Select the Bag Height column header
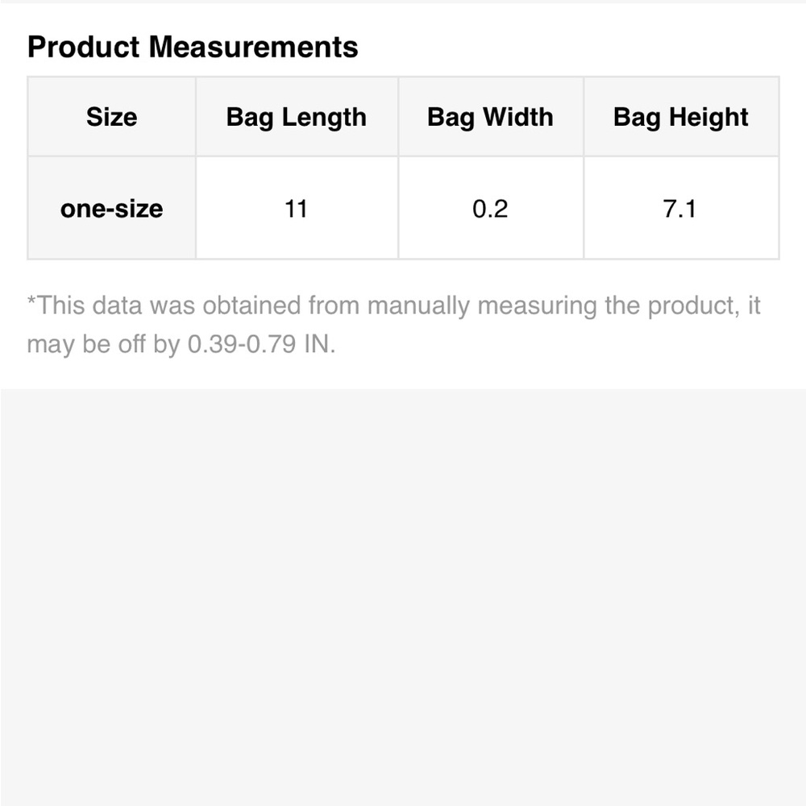This screenshot has width=806, height=806. pyautogui.click(x=681, y=117)
